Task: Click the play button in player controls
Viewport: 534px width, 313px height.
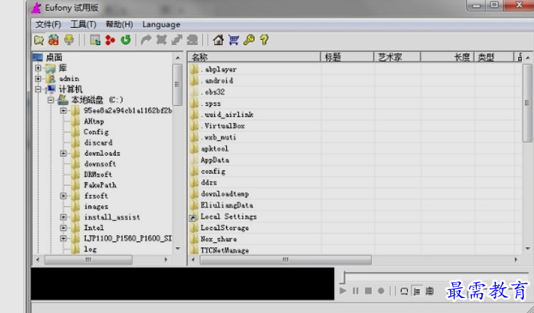Action: [x=343, y=291]
